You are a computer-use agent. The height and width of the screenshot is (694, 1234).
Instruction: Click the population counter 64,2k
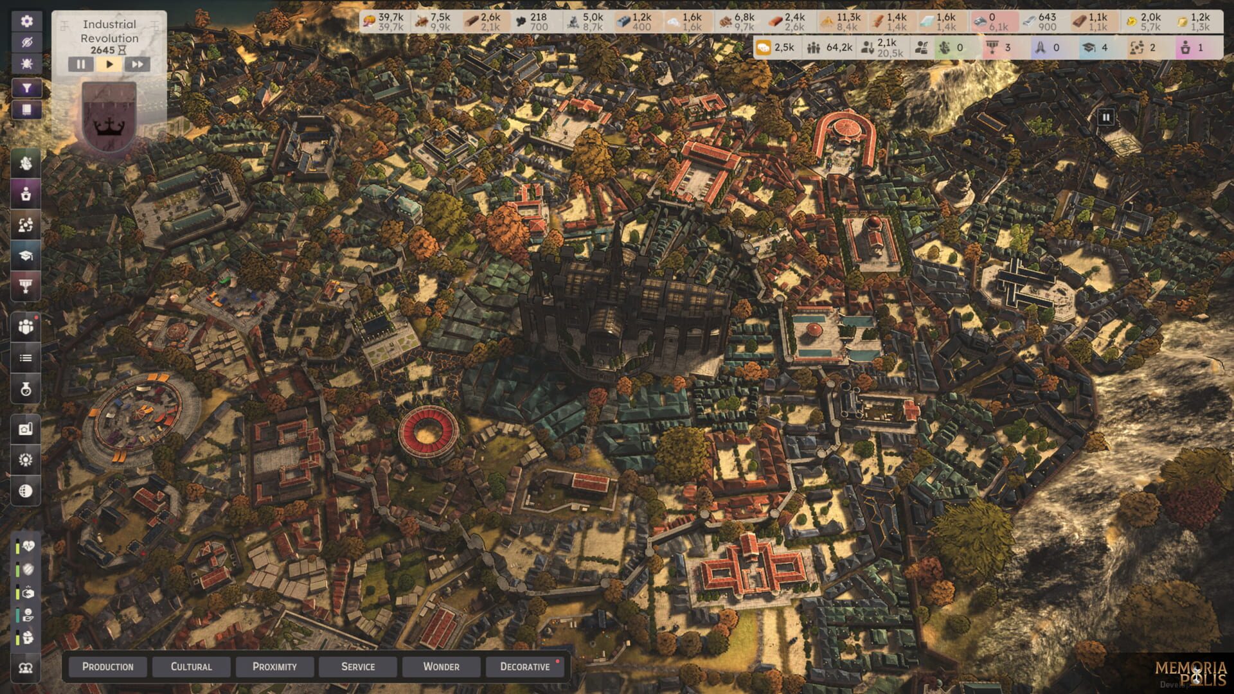(x=830, y=48)
